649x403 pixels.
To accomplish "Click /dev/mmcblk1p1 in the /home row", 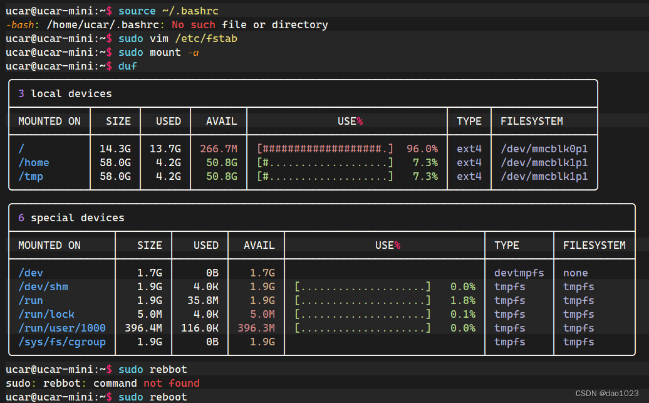I will click(x=544, y=163).
